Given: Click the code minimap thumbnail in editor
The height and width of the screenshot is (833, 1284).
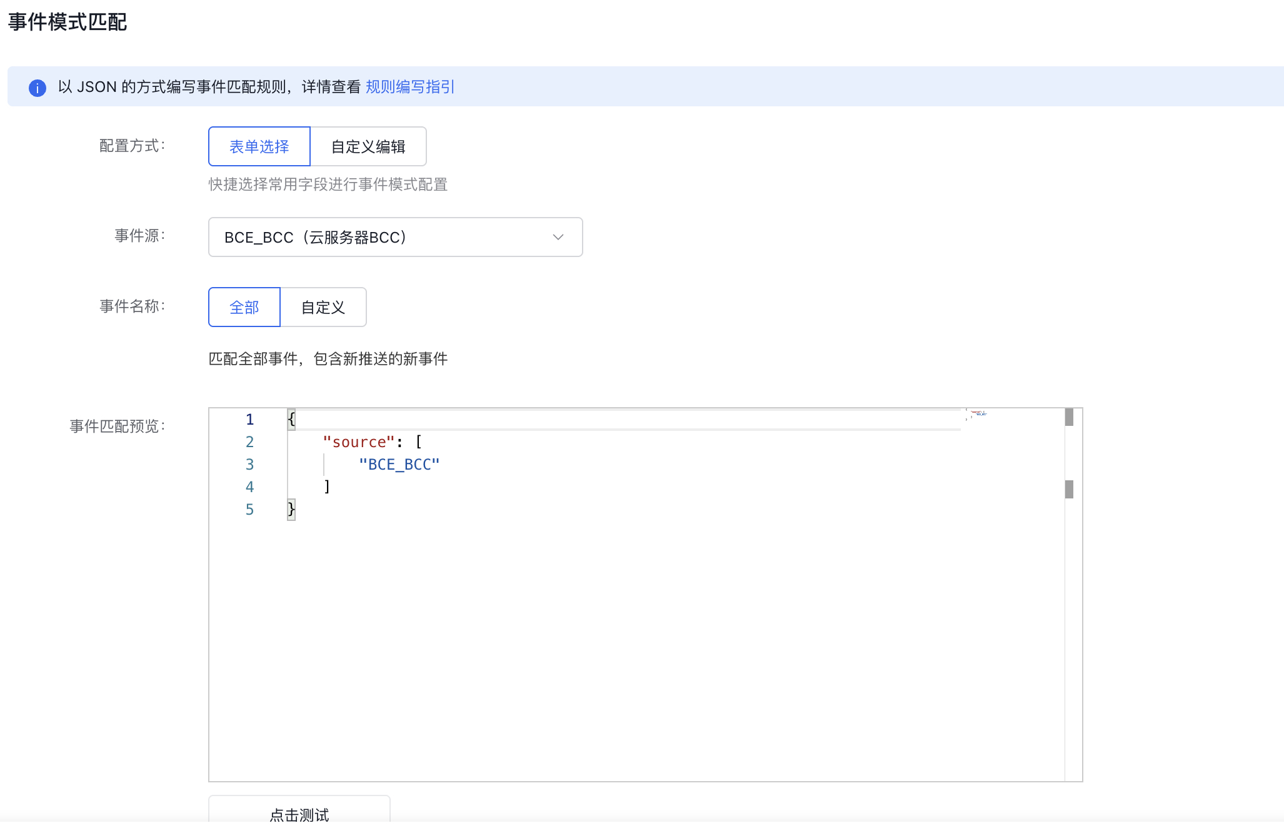Looking at the screenshot, I should point(978,414).
